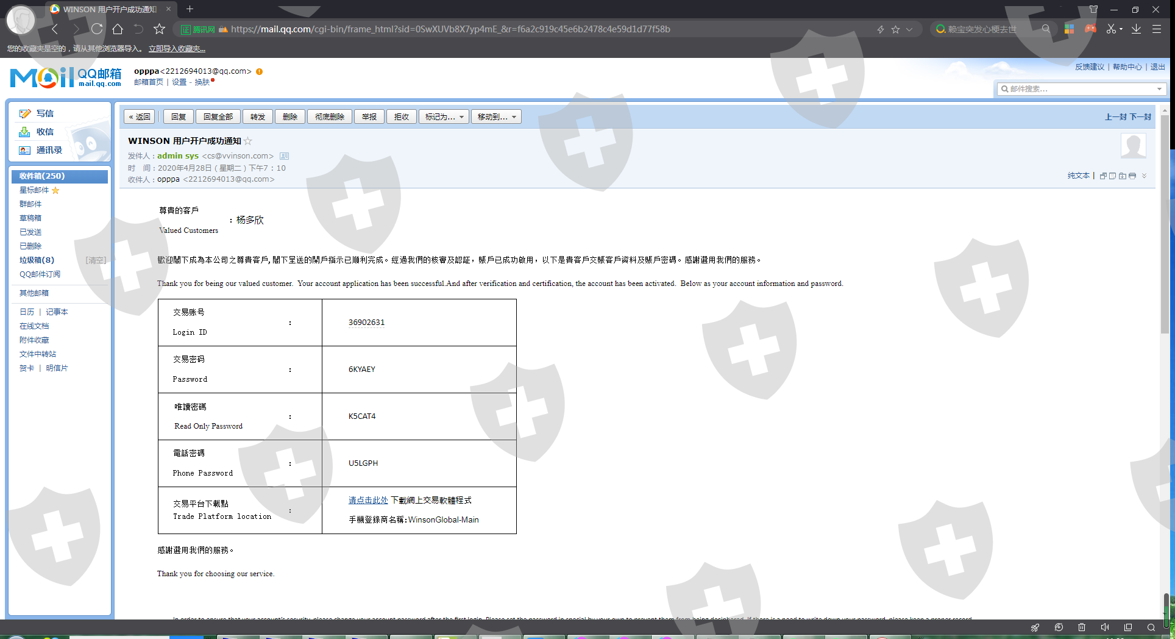Screen dimensions: 1175x639
Task: Click the 拒收 reject button
Action: (402, 117)
